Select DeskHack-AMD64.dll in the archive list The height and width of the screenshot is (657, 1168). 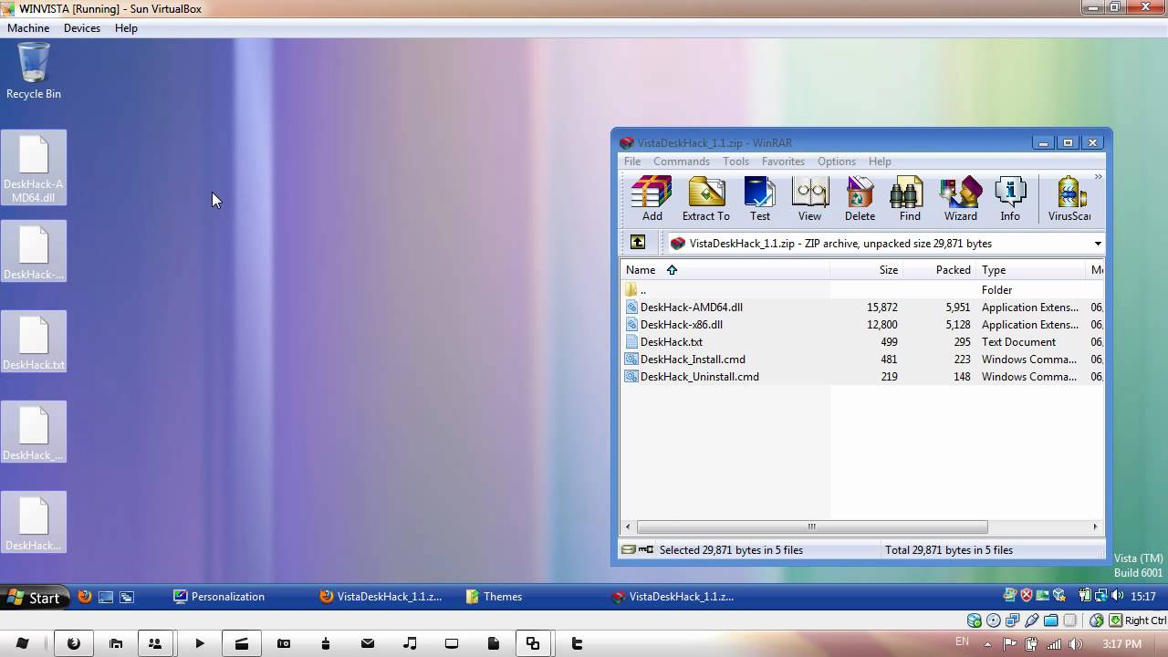click(x=862, y=308)
